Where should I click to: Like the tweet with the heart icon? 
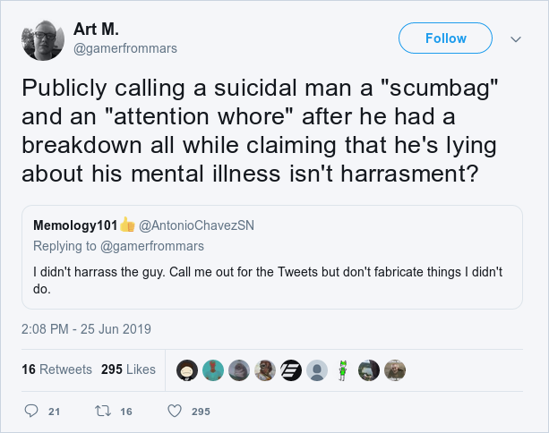[175, 411]
